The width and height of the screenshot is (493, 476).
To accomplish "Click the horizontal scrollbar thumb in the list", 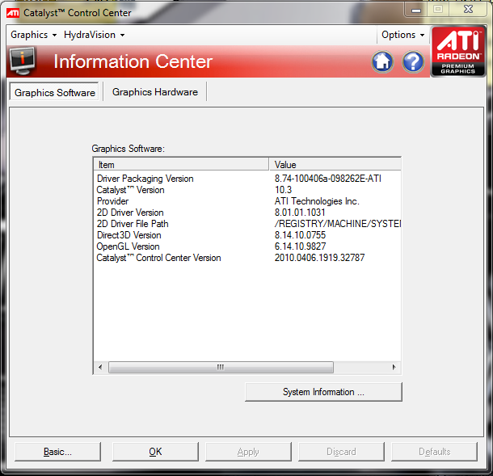I will click(221, 367).
